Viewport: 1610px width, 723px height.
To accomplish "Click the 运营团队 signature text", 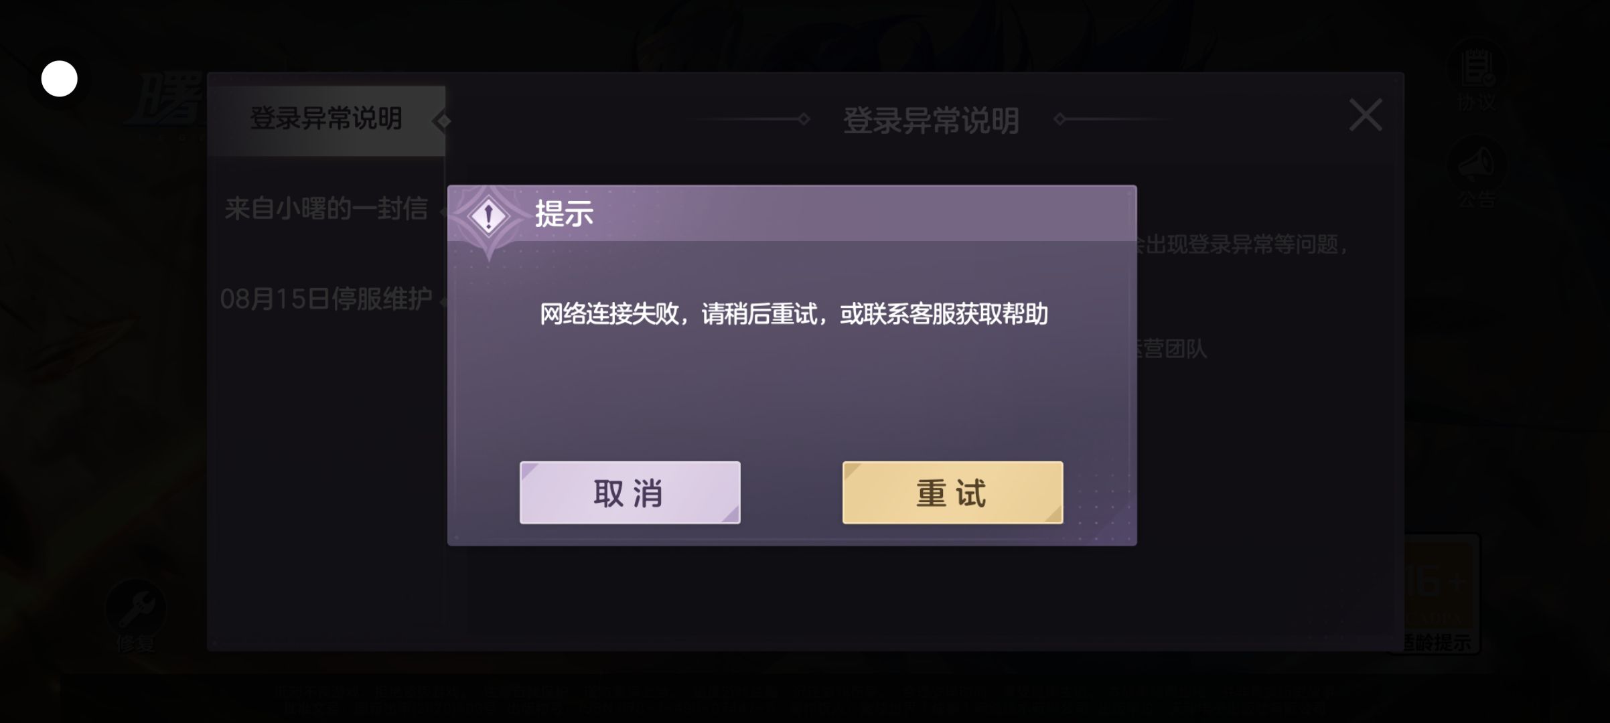I will coord(1172,349).
